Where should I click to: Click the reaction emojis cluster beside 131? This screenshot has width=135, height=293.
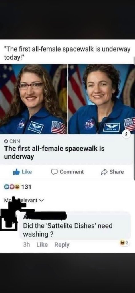11,187
